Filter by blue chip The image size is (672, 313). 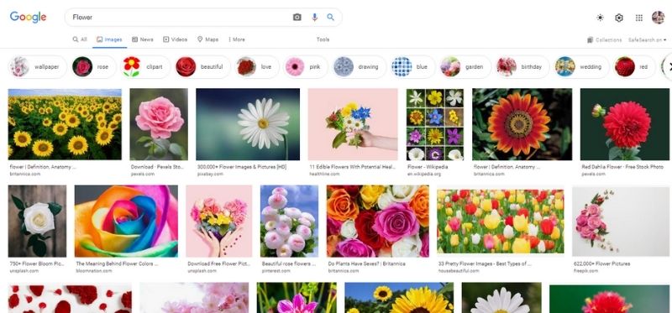coord(412,67)
